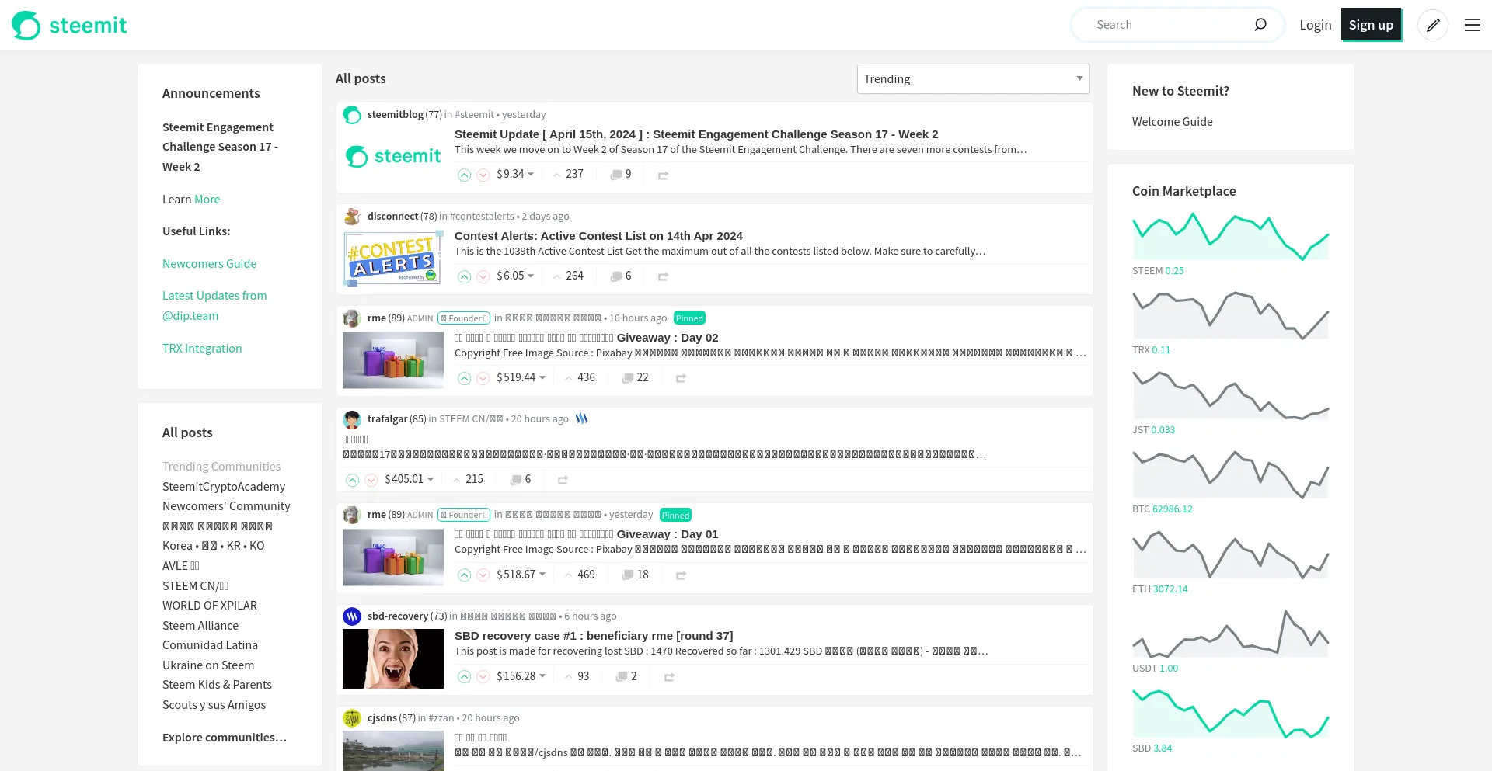Downvote the Contest Alerts post

pyautogui.click(x=483, y=276)
